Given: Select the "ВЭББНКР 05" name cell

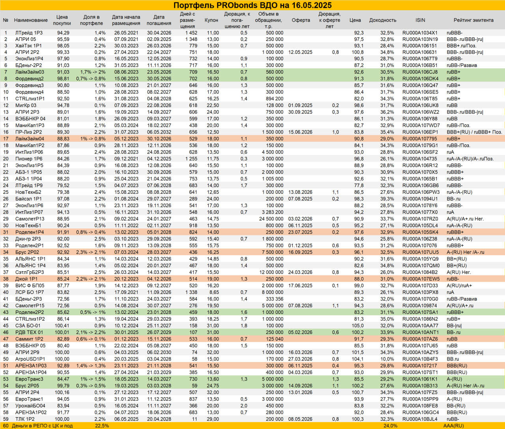Looking at the screenshot, I should (30, 346).
